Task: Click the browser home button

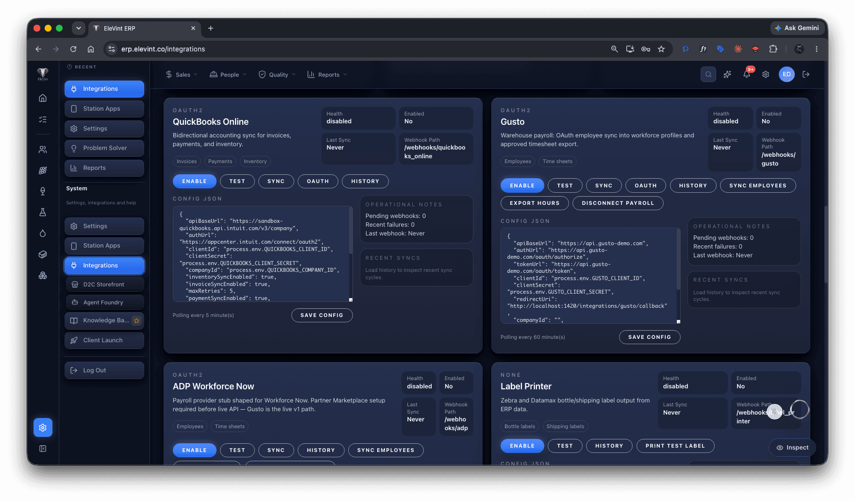Action: [x=91, y=49]
